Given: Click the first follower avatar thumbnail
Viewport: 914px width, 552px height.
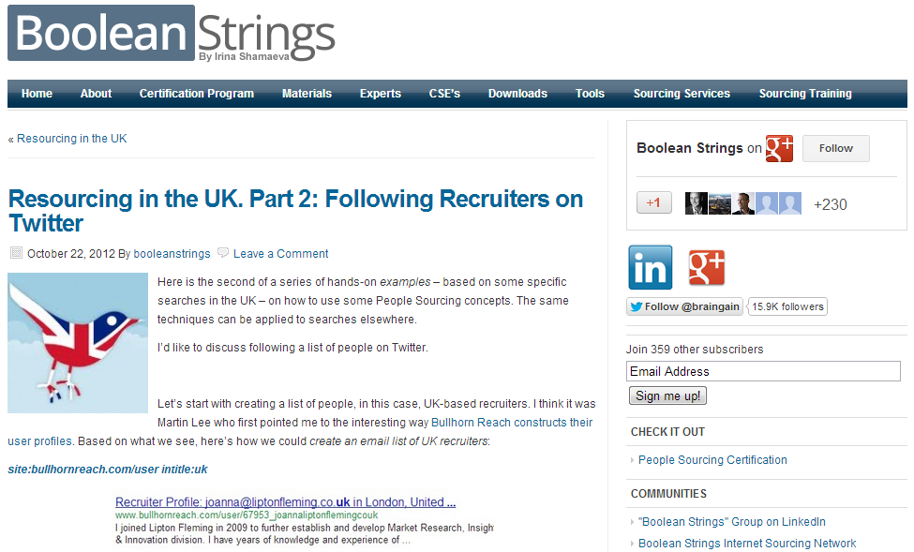Looking at the screenshot, I should (x=697, y=203).
